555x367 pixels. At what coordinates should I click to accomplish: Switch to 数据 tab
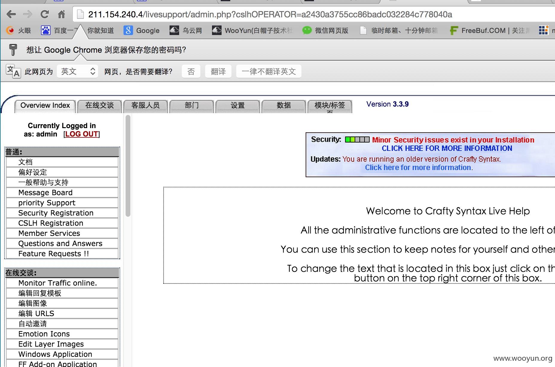284,106
